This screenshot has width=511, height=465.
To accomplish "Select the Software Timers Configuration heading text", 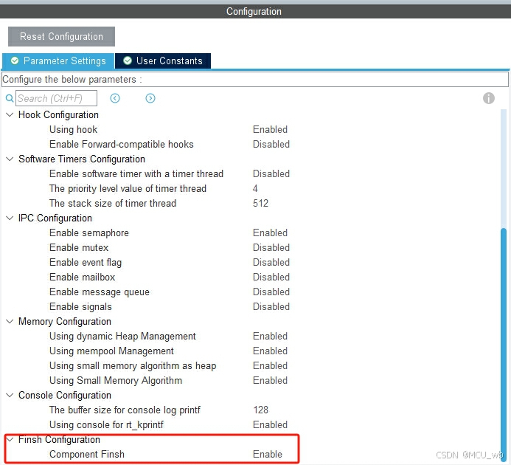I will click(81, 159).
